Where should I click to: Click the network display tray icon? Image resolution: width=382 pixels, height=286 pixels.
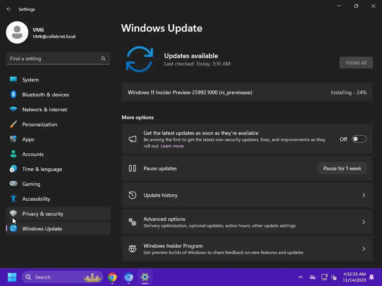point(324,277)
